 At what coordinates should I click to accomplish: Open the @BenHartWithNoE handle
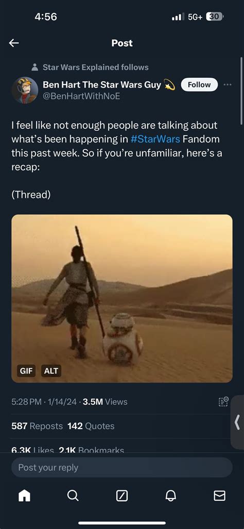(x=81, y=96)
